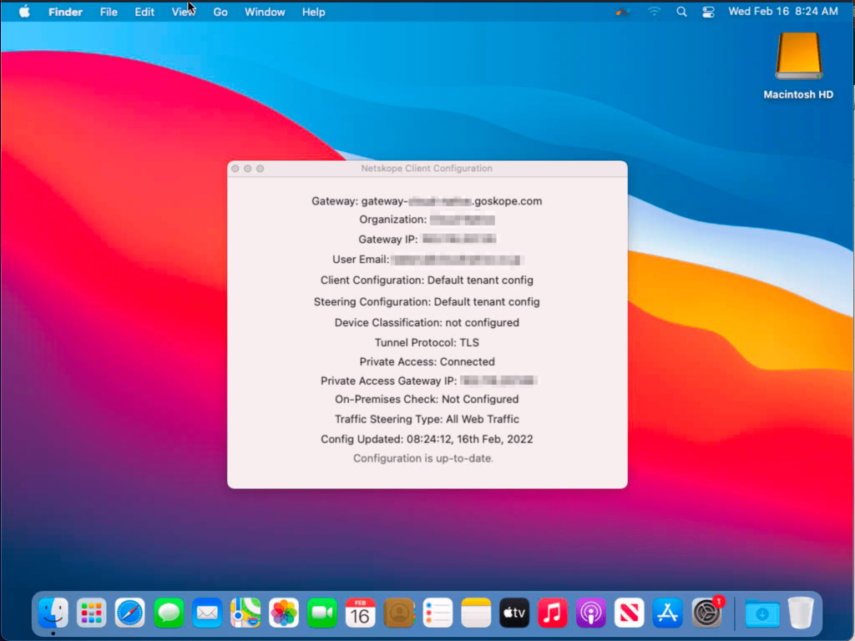Open the Trash in the Dock
Screen dimensions: 855x641
tap(801, 613)
